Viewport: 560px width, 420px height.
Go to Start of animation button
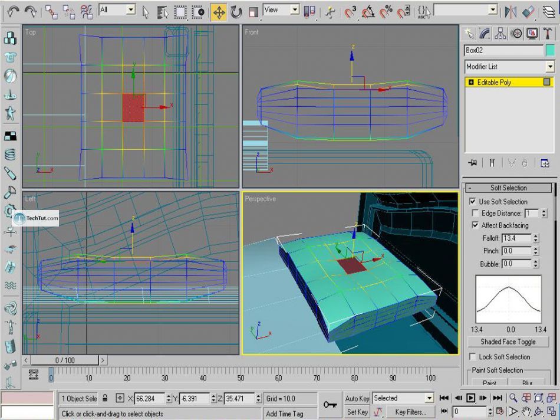(444, 398)
